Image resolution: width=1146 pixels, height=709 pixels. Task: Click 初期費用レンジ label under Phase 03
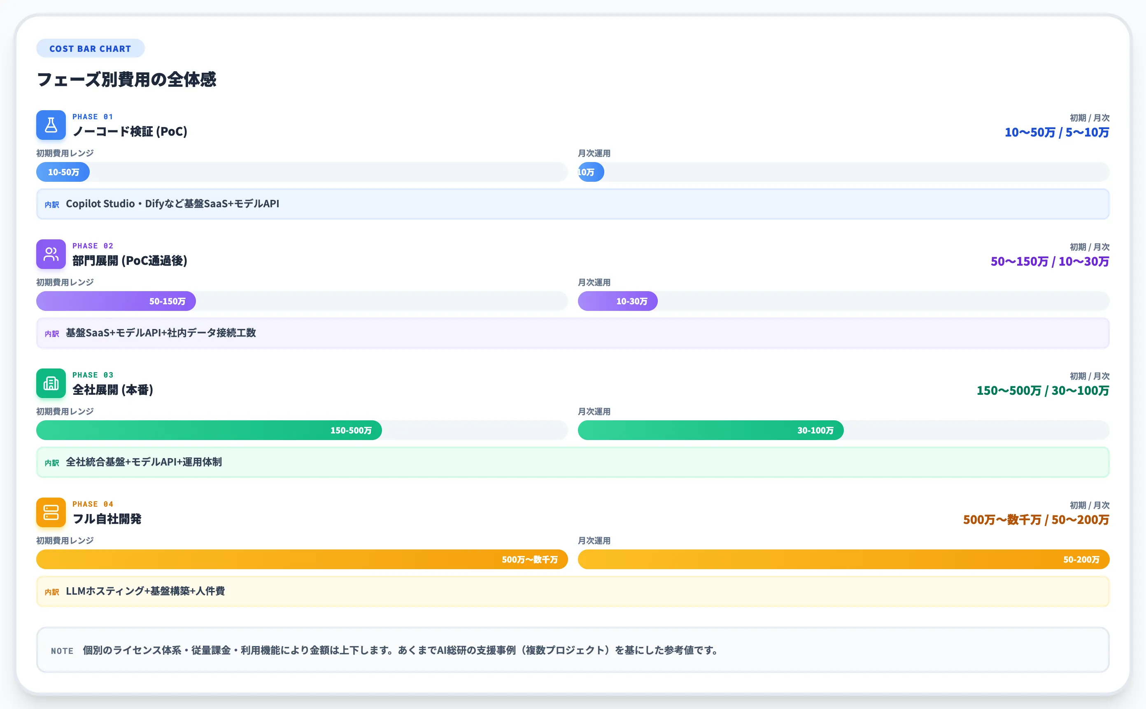tap(65, 411)
